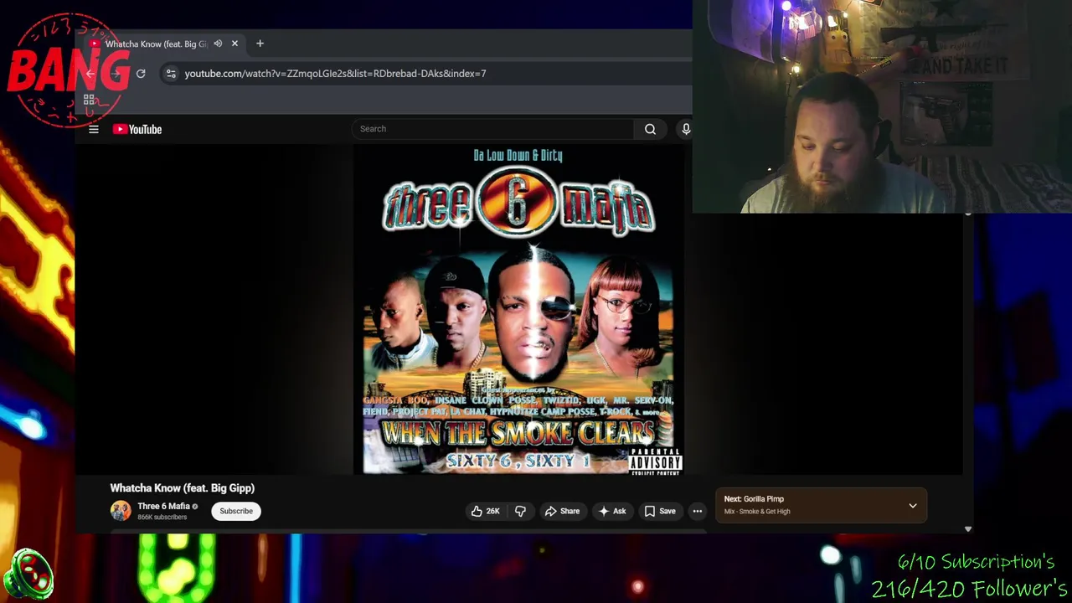Open a new browser tab
This screenshot has width=1072, height=603.
[260, 44]
